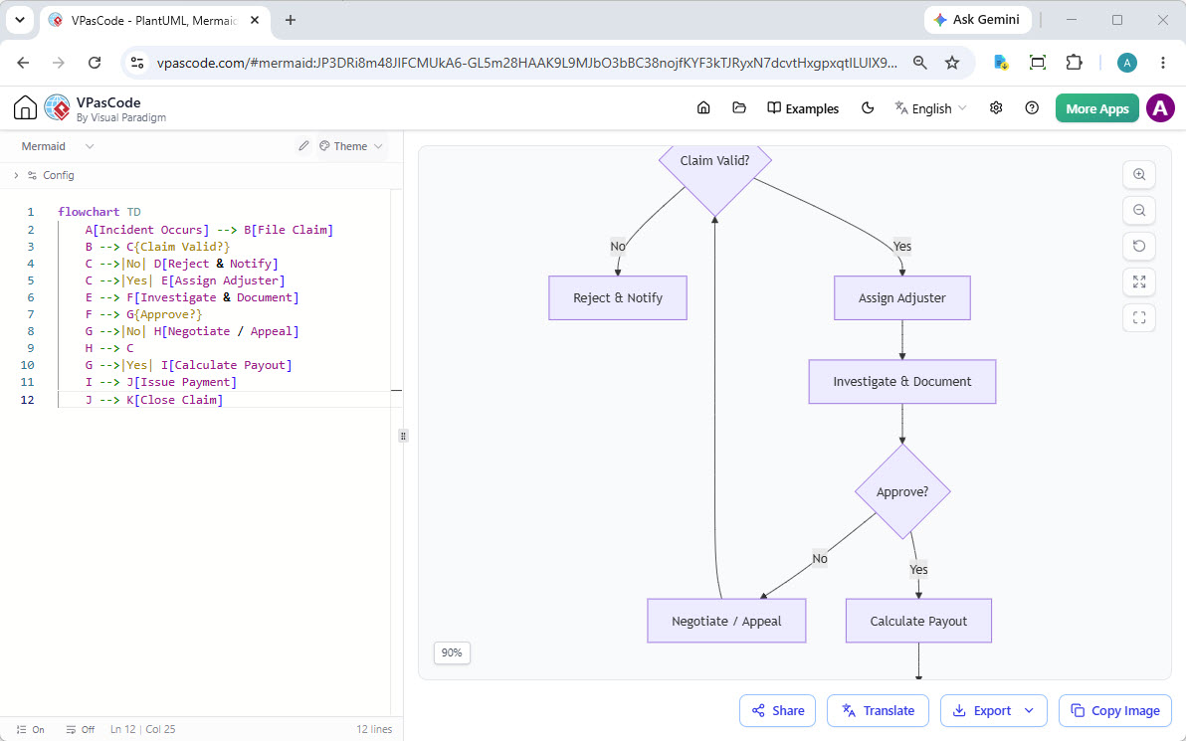Screen dimensions: 1186x741
Task: Click code line 'J --> K[Close Claim]'
Action: click(154, 399)
